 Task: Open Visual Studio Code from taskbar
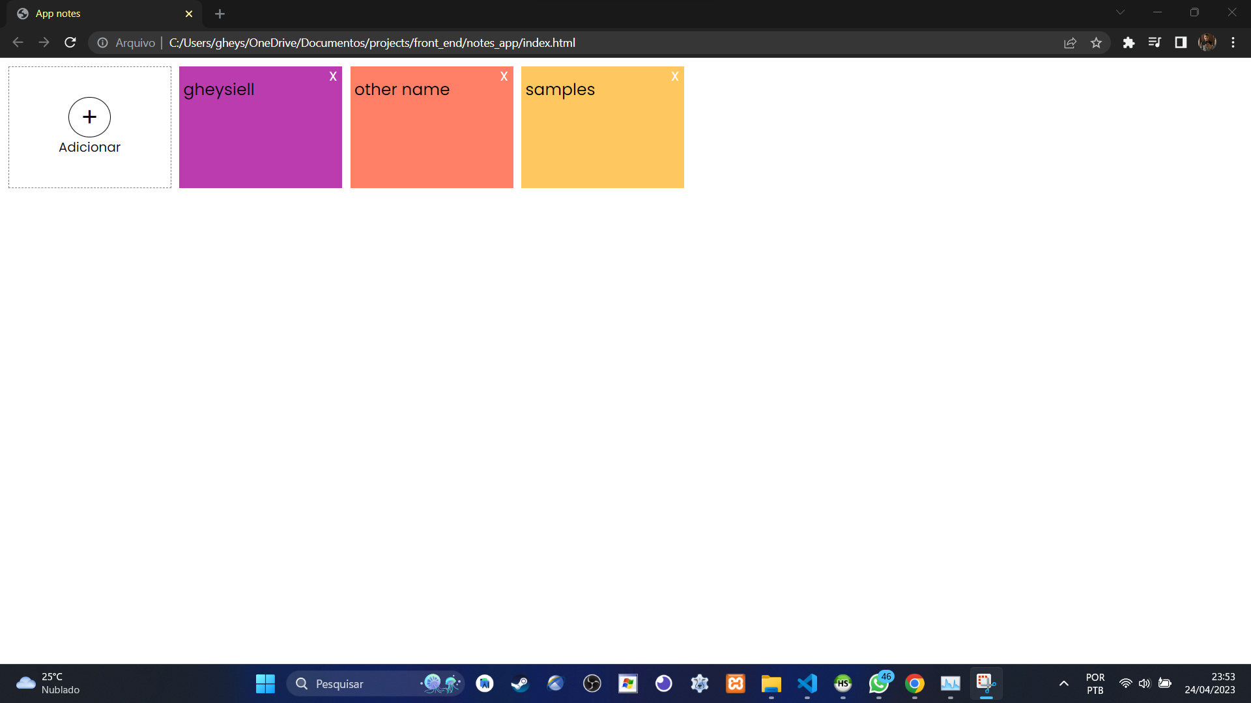807,683
